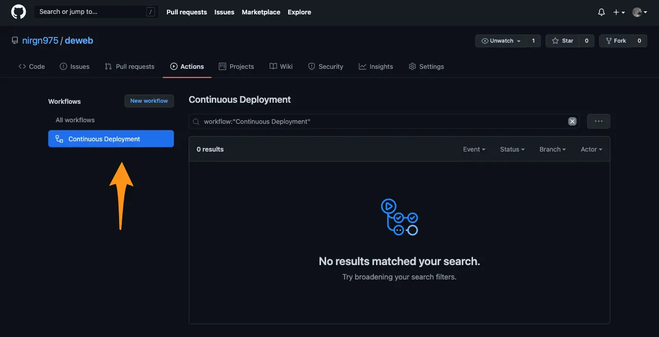Open Marketplace from the top navigation
The image size is (659, 337).
click(260, 12)
